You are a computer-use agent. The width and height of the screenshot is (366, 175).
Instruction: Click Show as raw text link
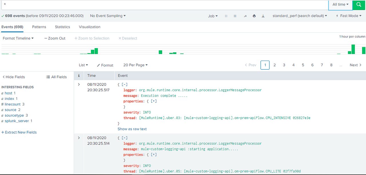(x=132, y=129)
